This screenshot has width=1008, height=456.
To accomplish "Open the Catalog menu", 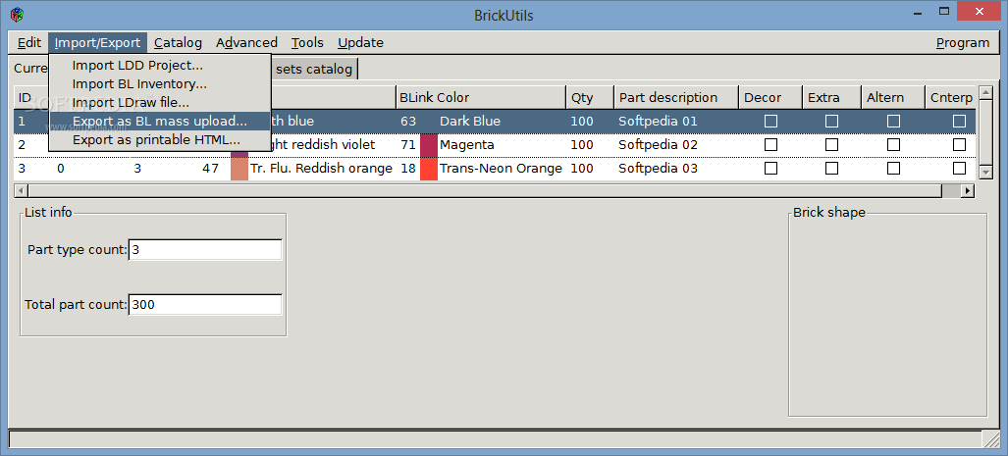I will [x=178, y=43].
